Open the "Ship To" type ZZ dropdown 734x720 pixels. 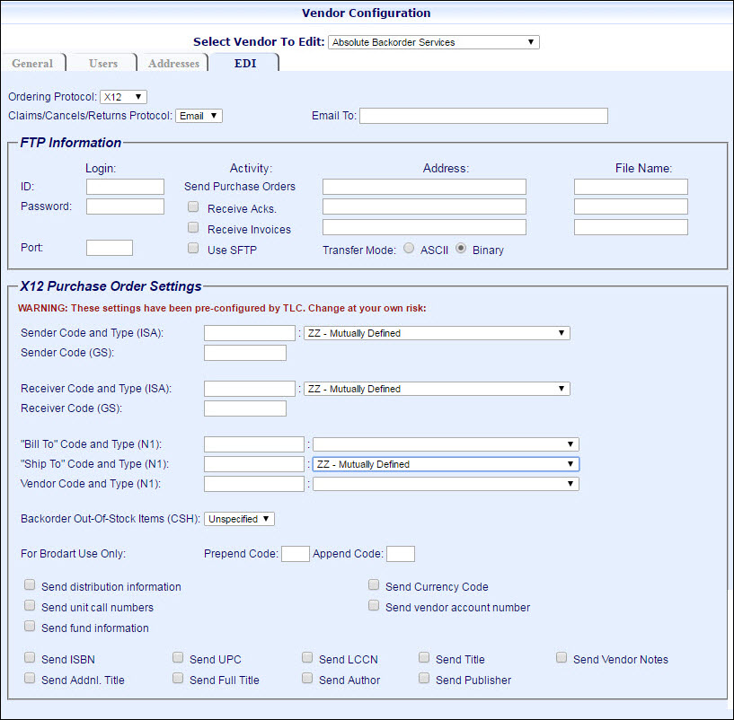pos(446,464)
